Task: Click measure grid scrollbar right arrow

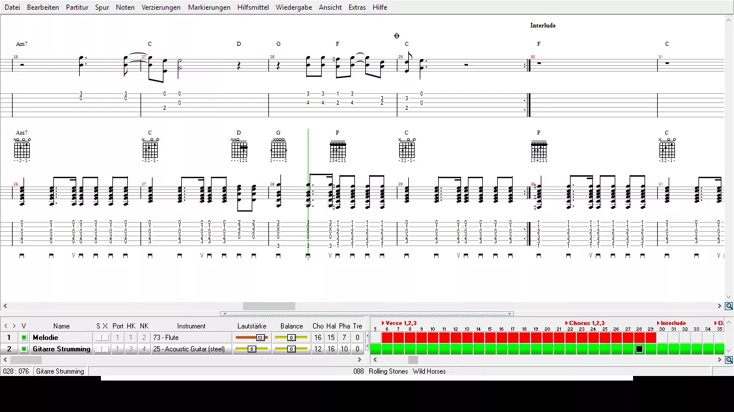Action: [720, 360]
